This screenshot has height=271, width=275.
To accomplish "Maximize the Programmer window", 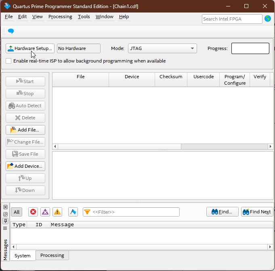I will pyautogui.click(x=246, y=6).
